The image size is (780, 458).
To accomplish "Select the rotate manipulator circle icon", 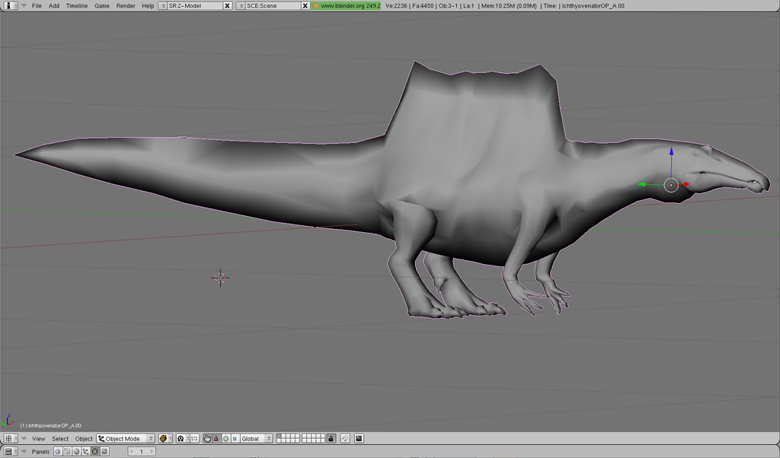I will 225,439.
